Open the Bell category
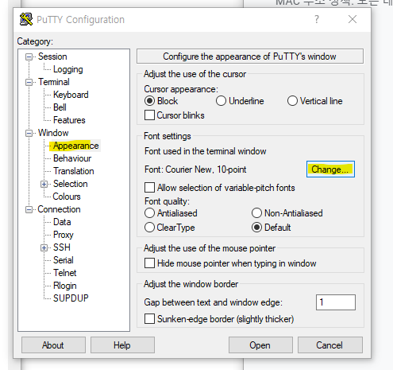This screenshot has height=370, width=393. [60, 107]
